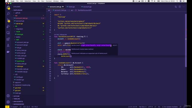
Task: Open the Run menu
Action: 43,1
